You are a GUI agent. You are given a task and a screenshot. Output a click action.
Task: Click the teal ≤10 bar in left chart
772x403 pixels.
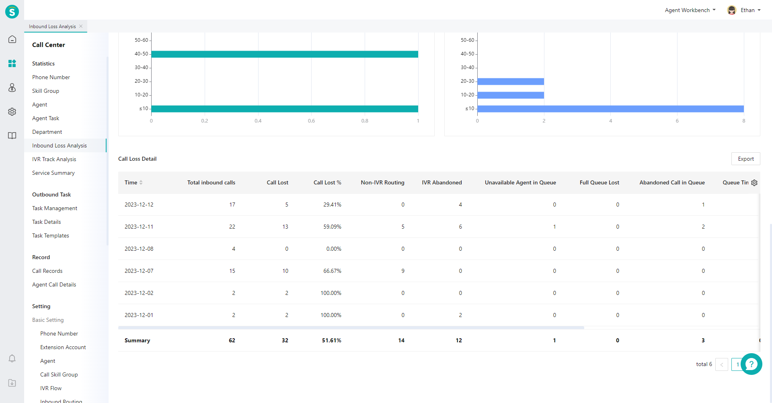pyautogui.click(x=285, y=109)
